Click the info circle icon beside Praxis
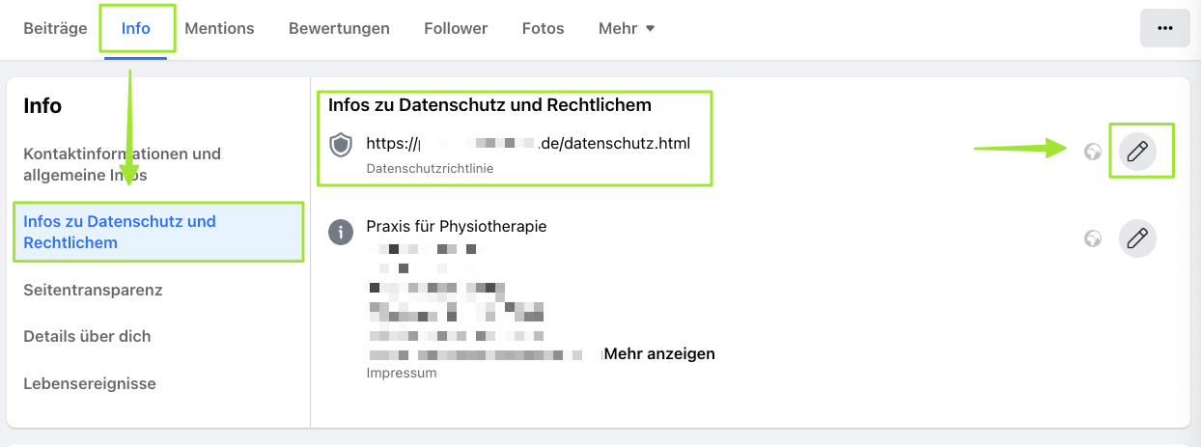 pos(341,232)
